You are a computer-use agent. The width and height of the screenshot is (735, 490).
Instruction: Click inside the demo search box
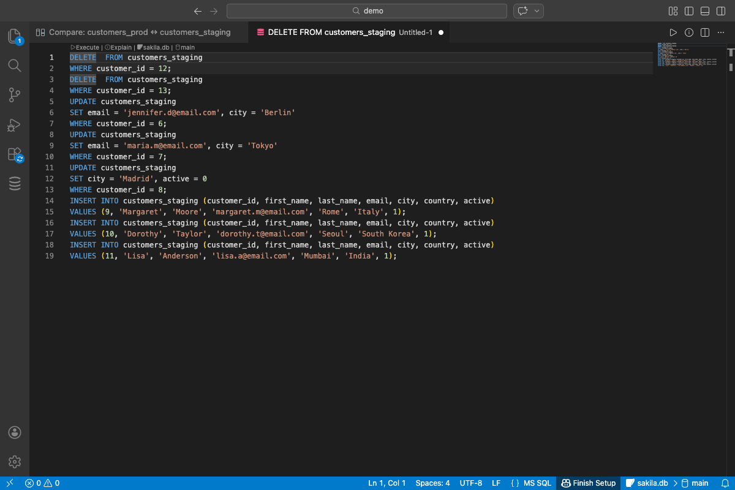367,10
